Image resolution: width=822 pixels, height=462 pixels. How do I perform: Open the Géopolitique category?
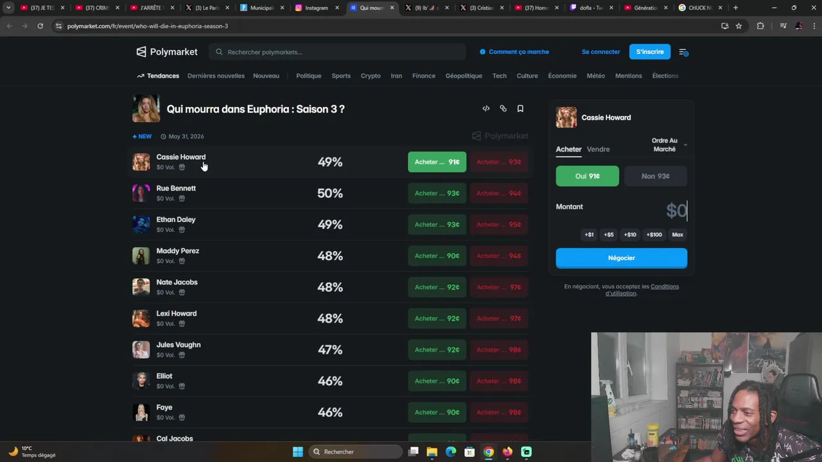point(464,76)
